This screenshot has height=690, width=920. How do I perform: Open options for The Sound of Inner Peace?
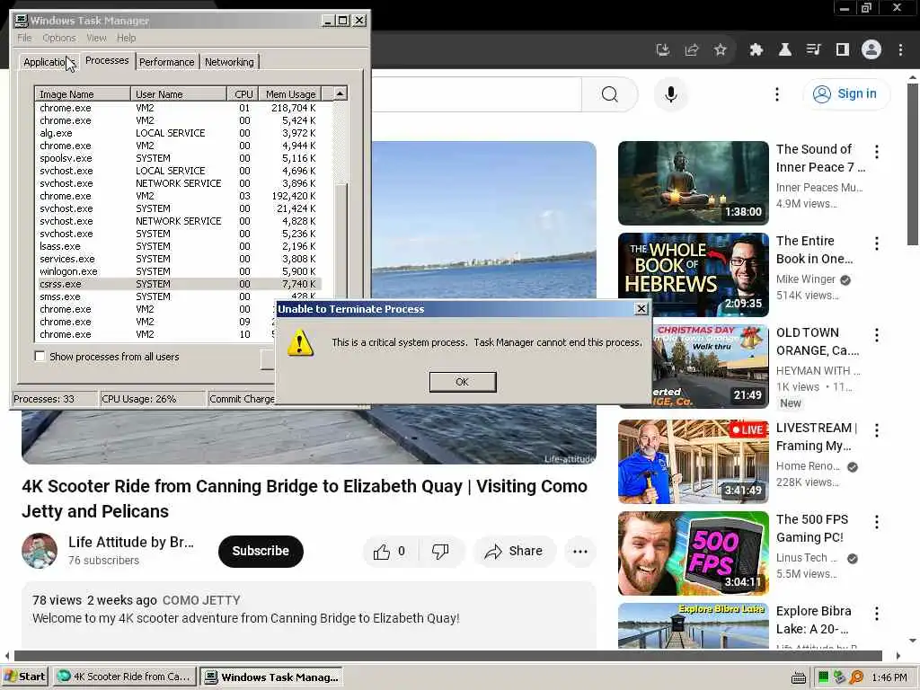tap(877, 152)
